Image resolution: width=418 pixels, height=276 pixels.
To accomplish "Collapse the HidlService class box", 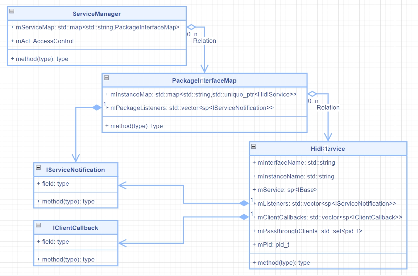I will pyautogui.click(x=253, y=146).
